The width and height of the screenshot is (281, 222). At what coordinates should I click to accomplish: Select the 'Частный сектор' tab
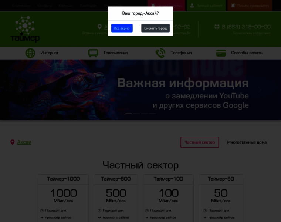[200, 142]
